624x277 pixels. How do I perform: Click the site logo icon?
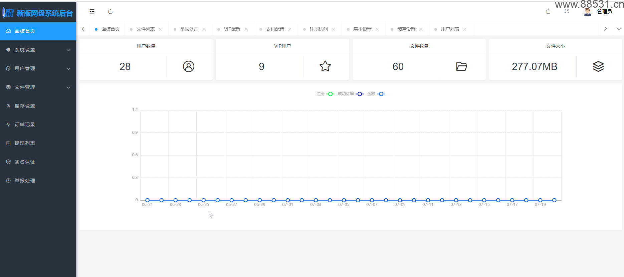coord(8,13)
